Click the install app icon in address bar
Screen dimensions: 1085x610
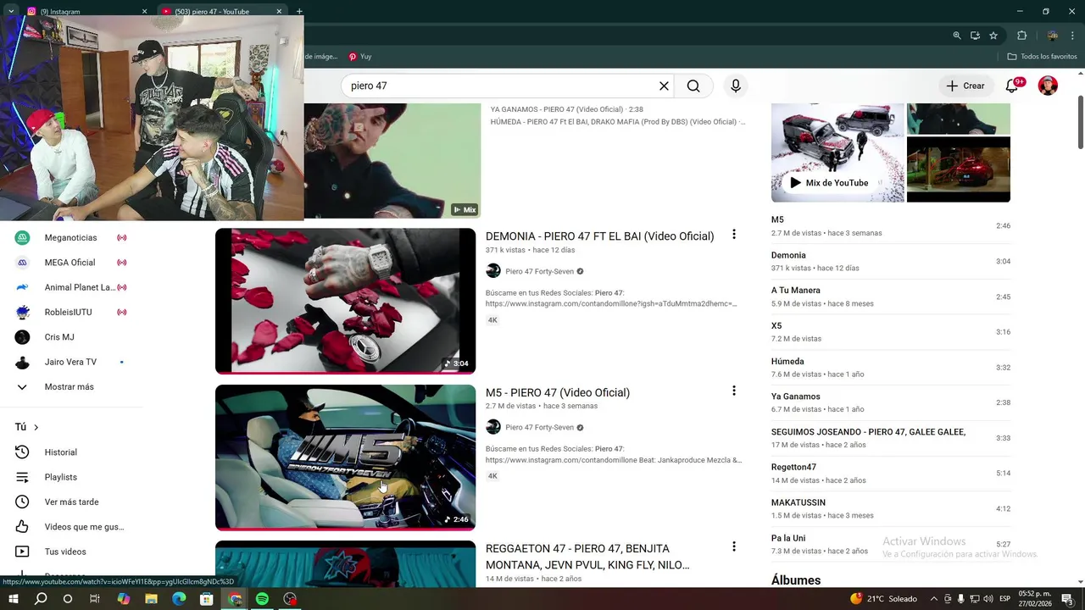coord(975,36)
